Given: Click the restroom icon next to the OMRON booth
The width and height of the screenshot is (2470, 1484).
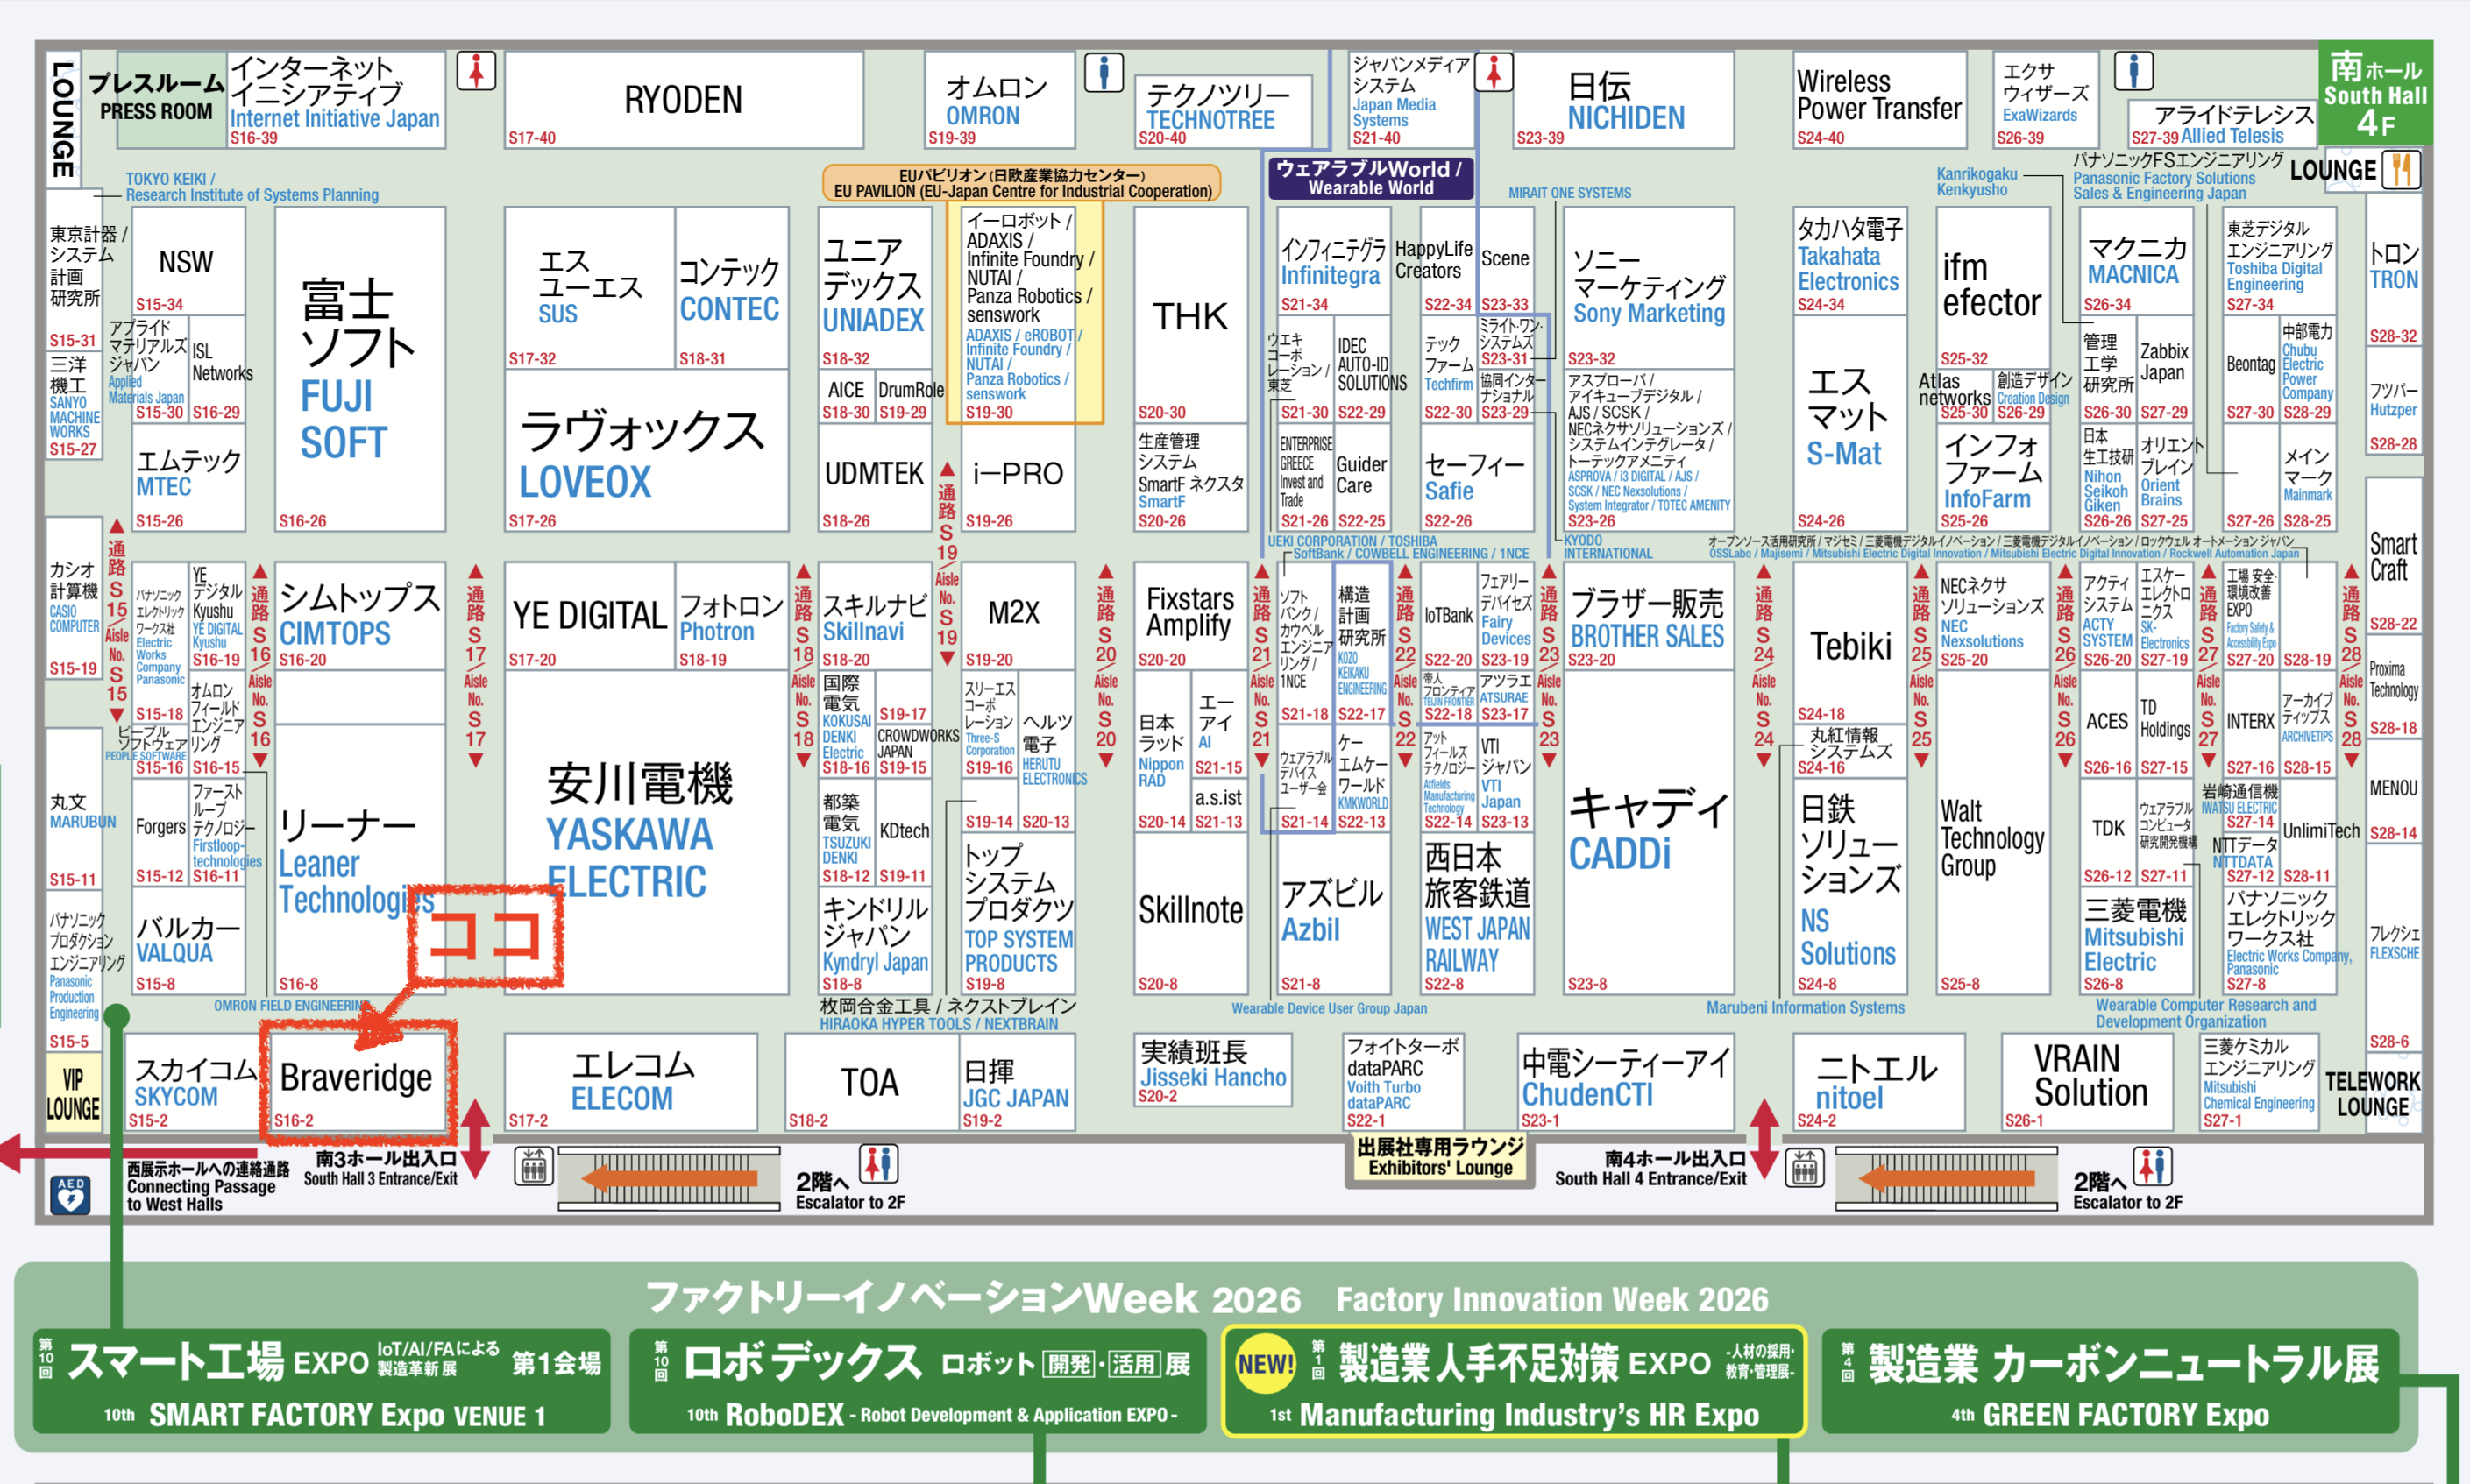Looking at the screenshot, I should pos(1104,73).
